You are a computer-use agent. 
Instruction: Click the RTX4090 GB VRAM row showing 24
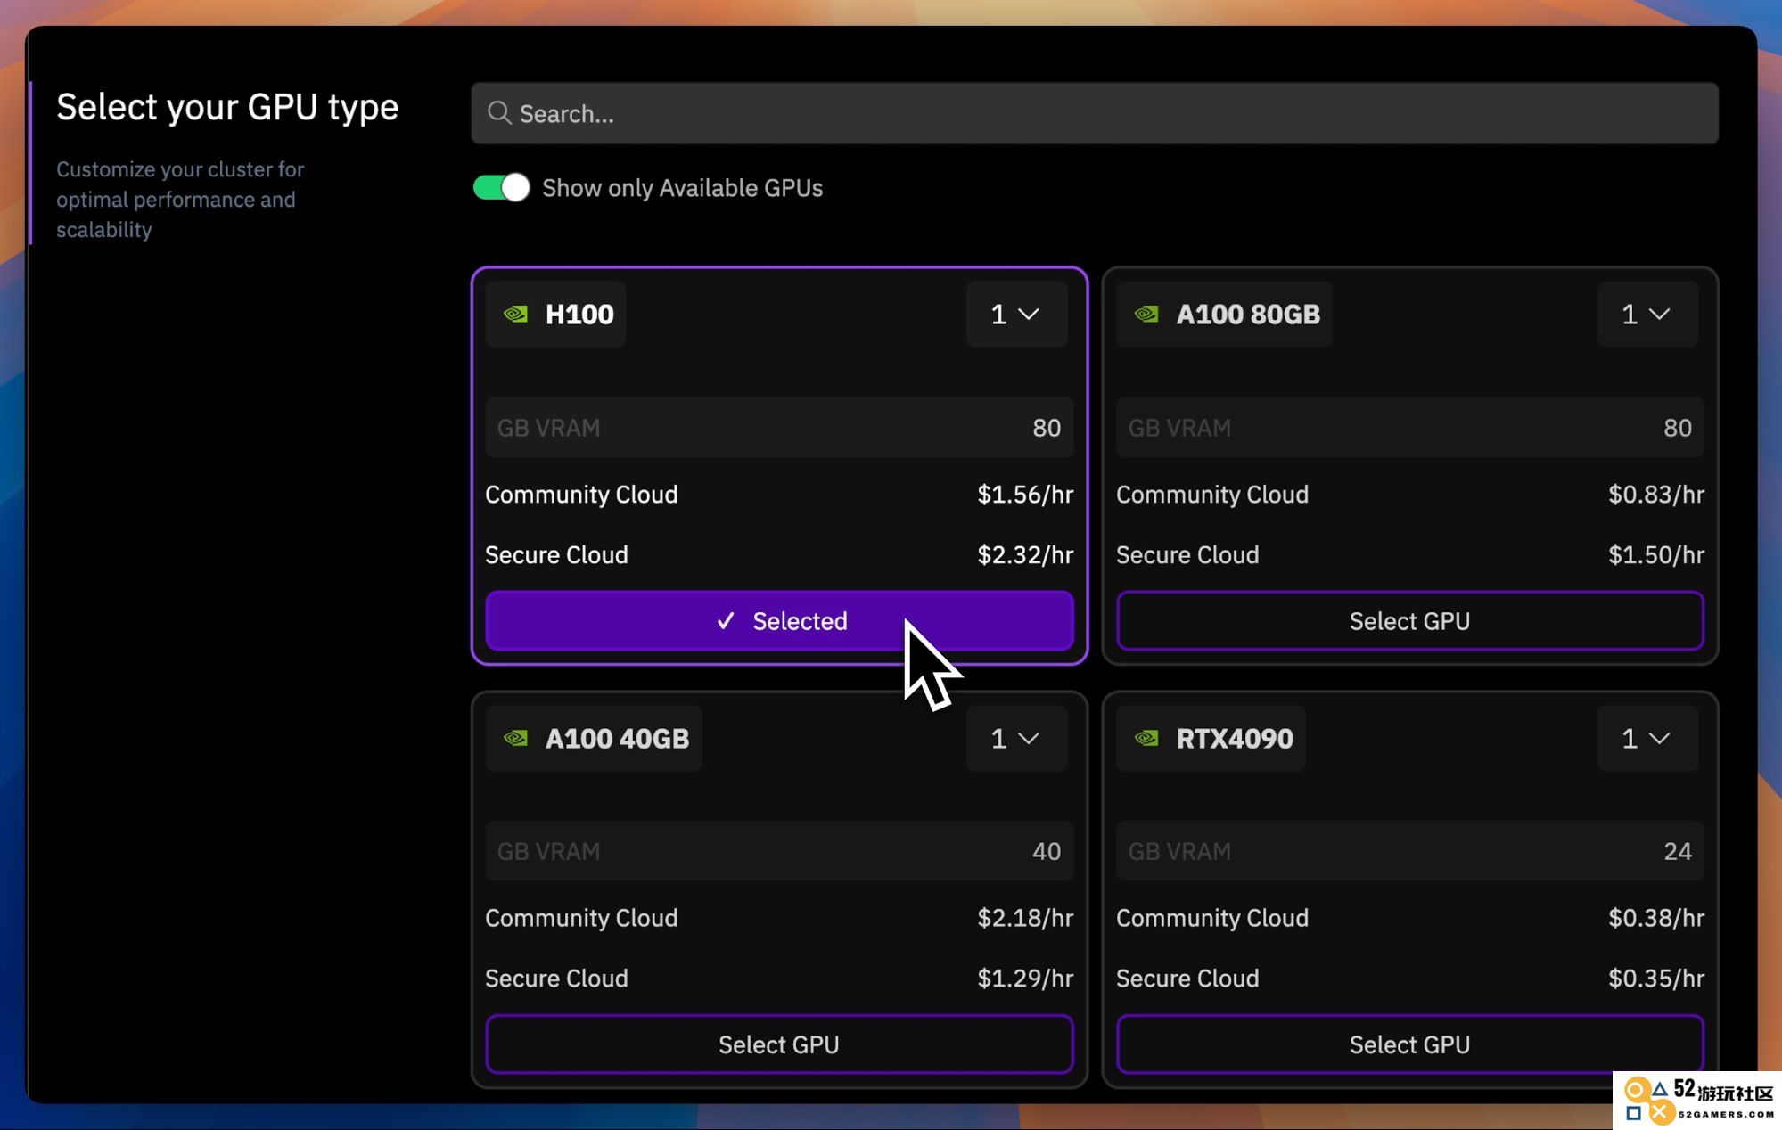1409,851
